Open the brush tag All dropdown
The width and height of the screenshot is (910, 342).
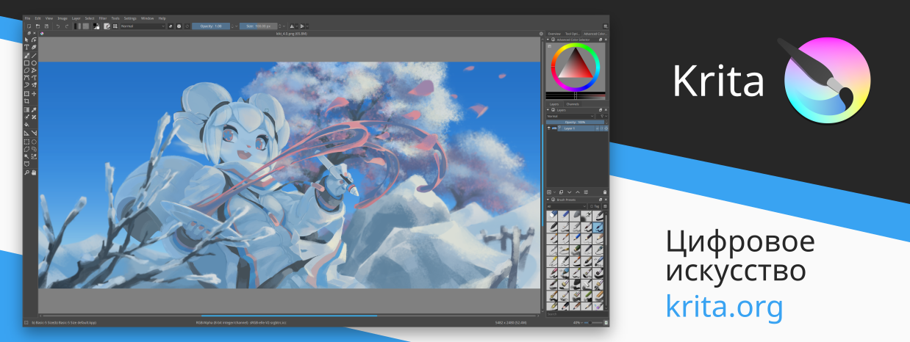coord(566,206)
